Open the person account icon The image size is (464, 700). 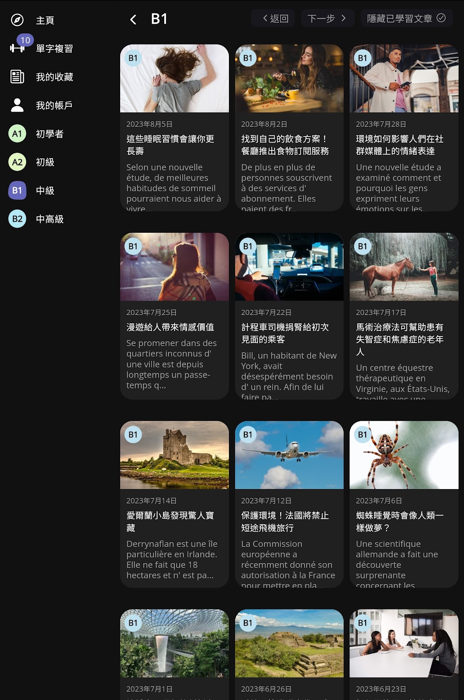[x=17, y=105]
